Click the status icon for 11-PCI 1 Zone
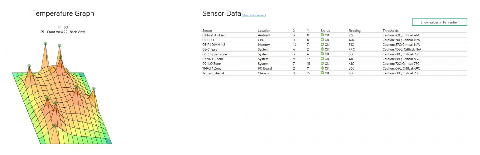Screen dimensions: 480x155 pyautogui.click(x=322, y=68)
